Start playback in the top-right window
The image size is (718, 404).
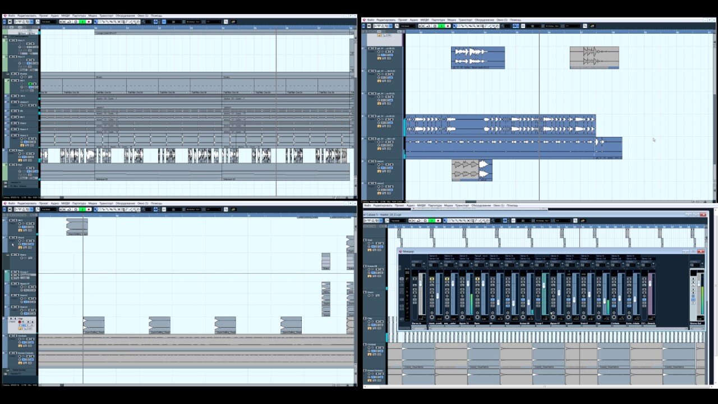point(441,26)
